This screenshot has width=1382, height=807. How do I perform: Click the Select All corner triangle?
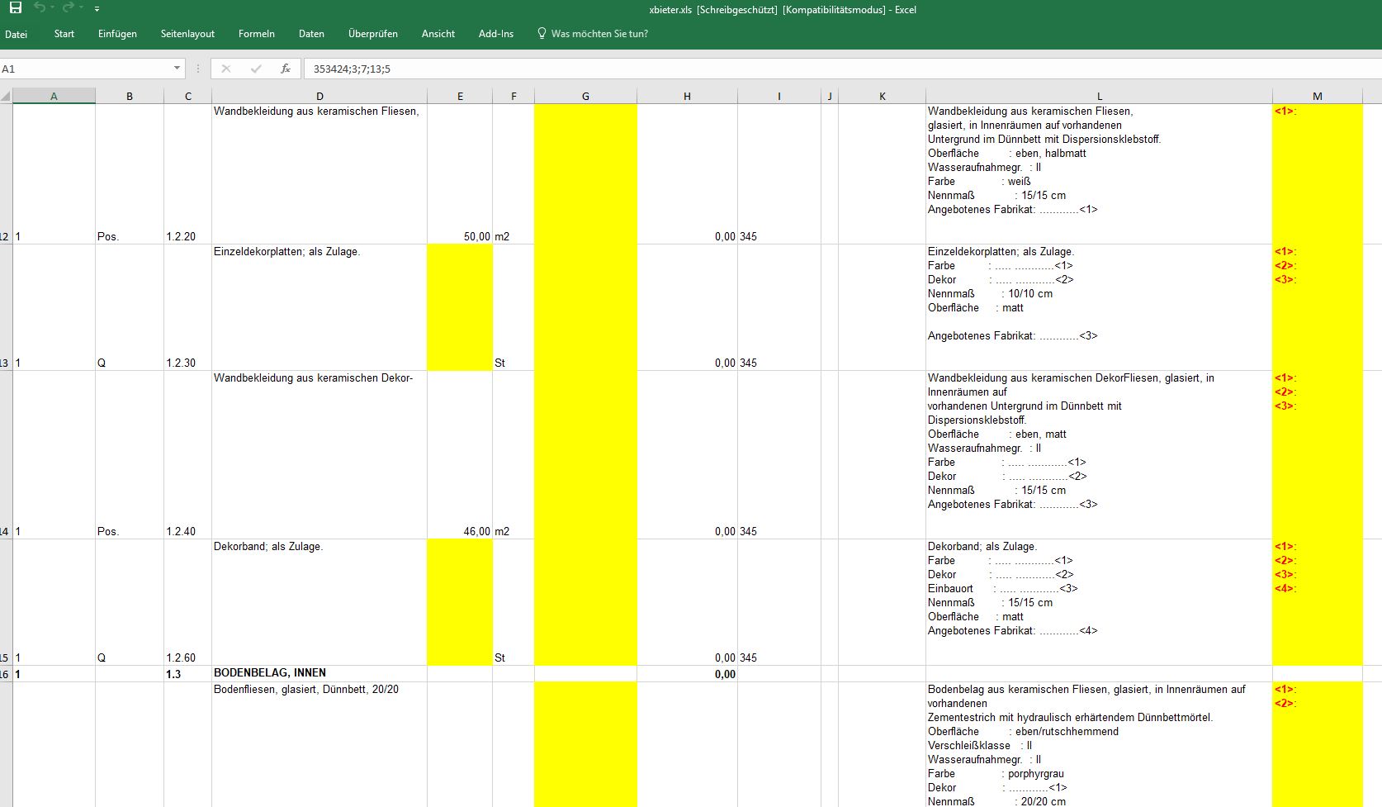click(x=6, y=97)
